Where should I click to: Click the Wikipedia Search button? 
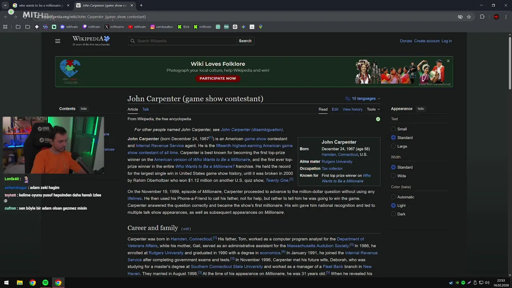click(x=245, y=41)
